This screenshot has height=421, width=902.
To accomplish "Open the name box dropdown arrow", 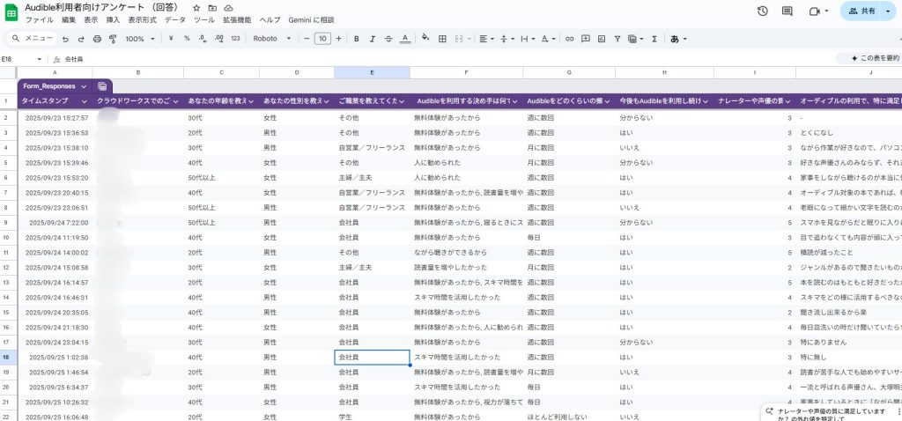I will [39, 59].
